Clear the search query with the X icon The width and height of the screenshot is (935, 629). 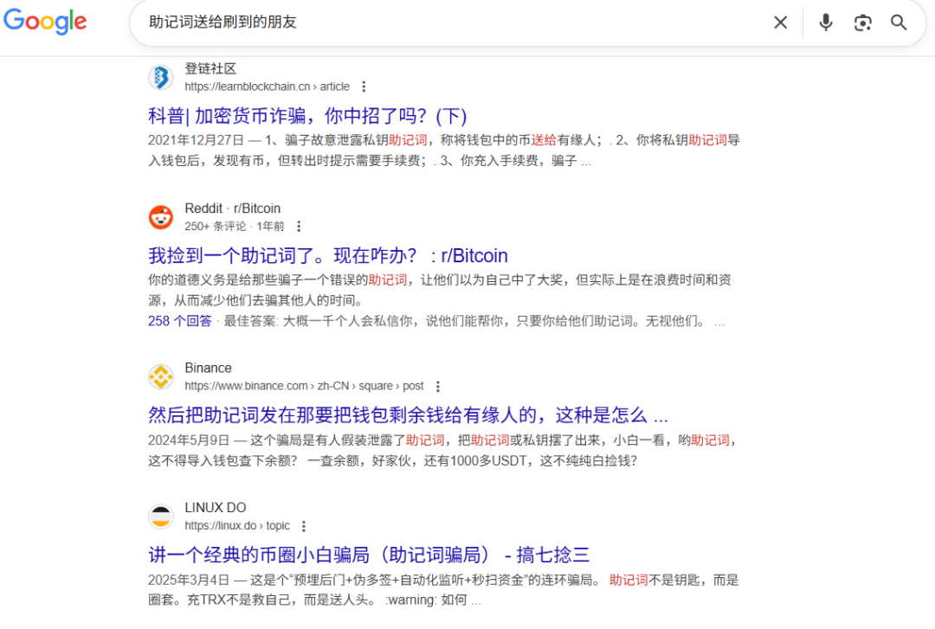coord(780,22)
